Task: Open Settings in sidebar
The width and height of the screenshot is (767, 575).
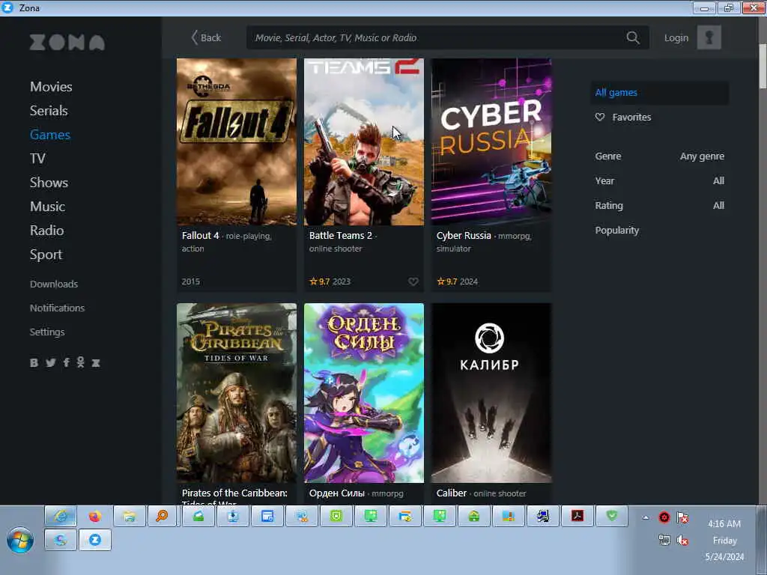Action: click(x=47, y=332)
